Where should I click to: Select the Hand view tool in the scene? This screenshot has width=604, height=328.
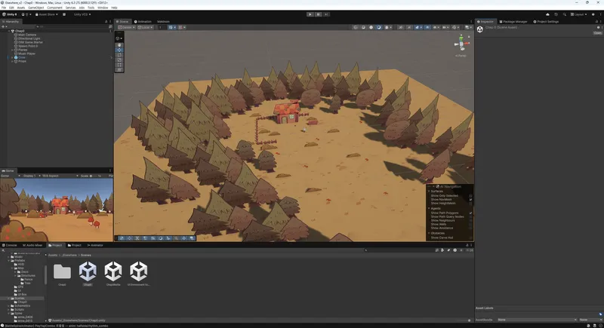119,44
